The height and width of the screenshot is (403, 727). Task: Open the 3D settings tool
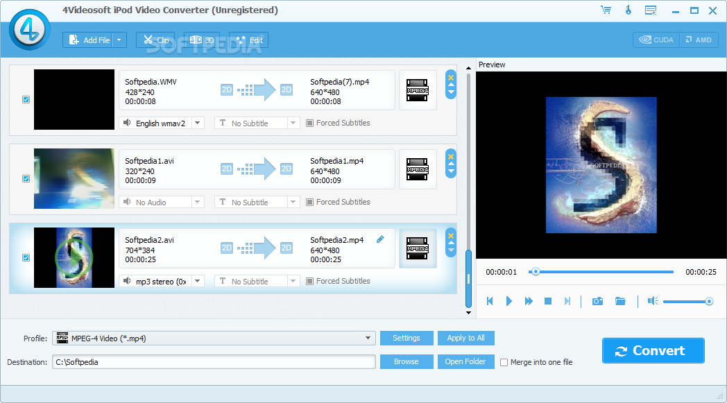tap(202, 40)
